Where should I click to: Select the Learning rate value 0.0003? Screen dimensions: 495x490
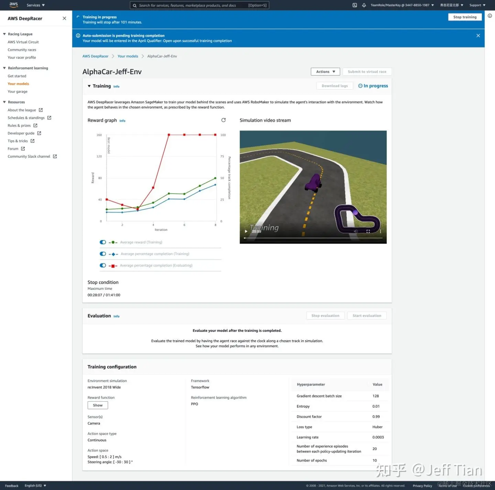pos(378,437)
